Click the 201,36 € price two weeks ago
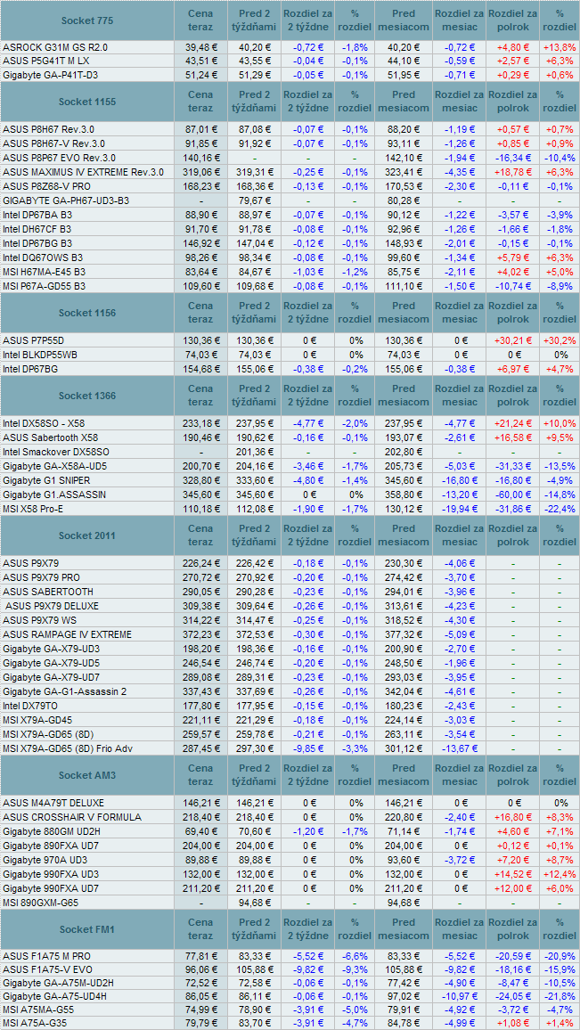The height and width of the screenshot is (1030, 580). pos(254,451)
